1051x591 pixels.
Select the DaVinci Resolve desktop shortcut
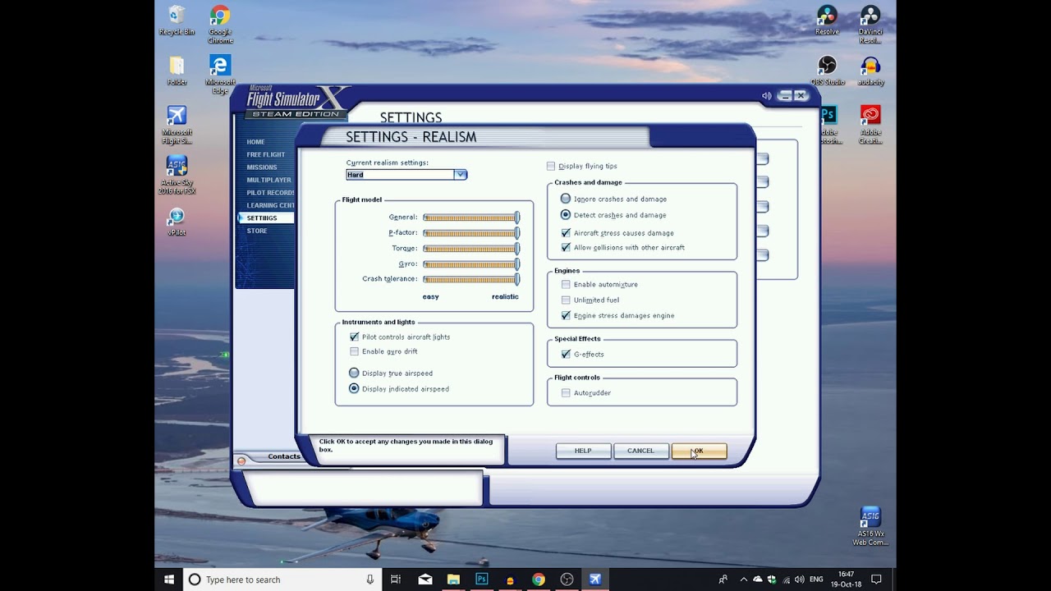(870, 25)
